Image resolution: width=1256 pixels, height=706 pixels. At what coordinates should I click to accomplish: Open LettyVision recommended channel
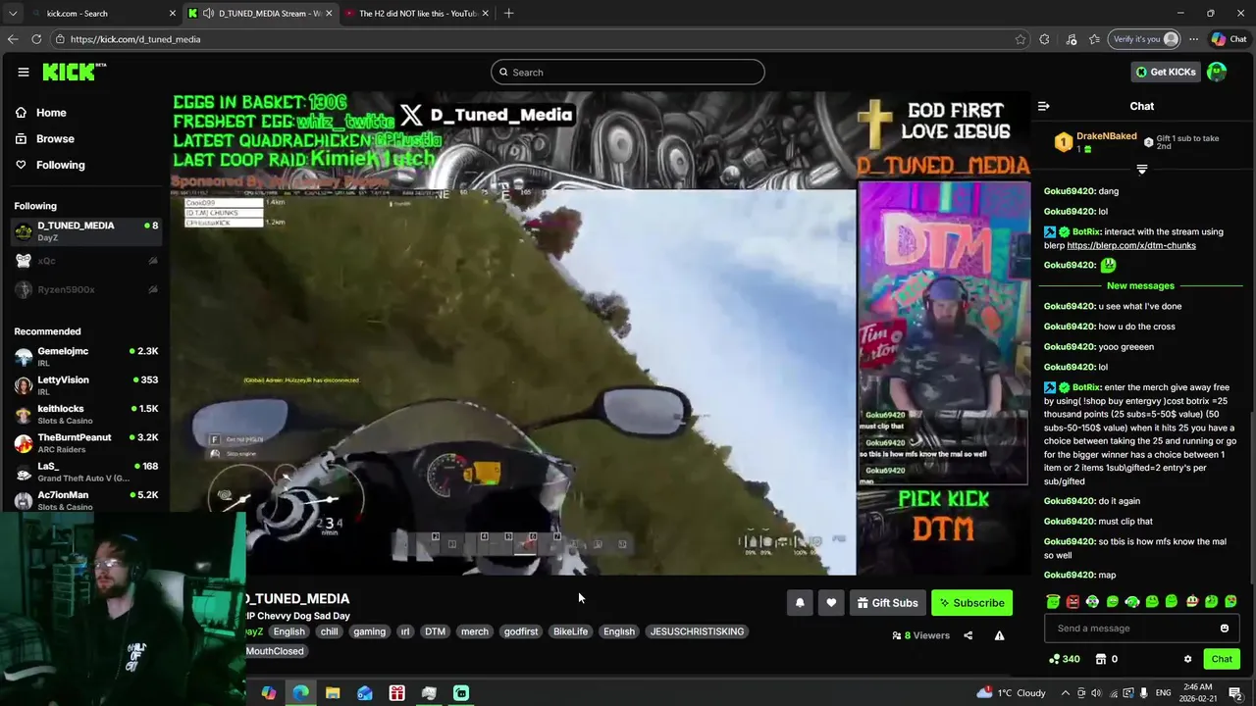click(x=86, y=385)
